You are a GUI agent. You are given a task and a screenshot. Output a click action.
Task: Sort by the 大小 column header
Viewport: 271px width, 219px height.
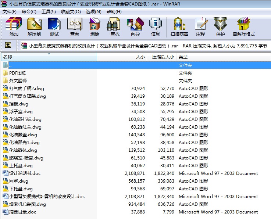click(x=122, y=57)
